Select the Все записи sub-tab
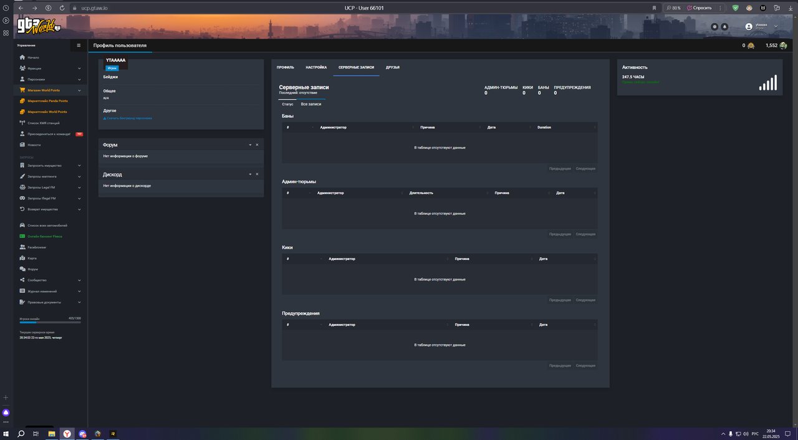 point(310,104)
